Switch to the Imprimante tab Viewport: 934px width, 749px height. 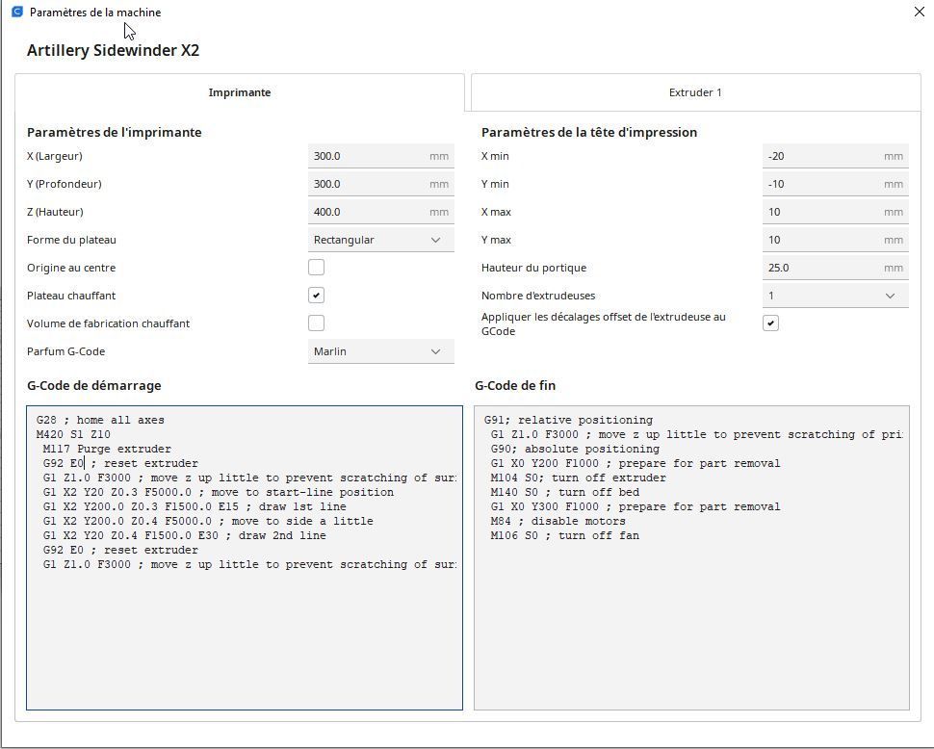click(x=240, y=92)
